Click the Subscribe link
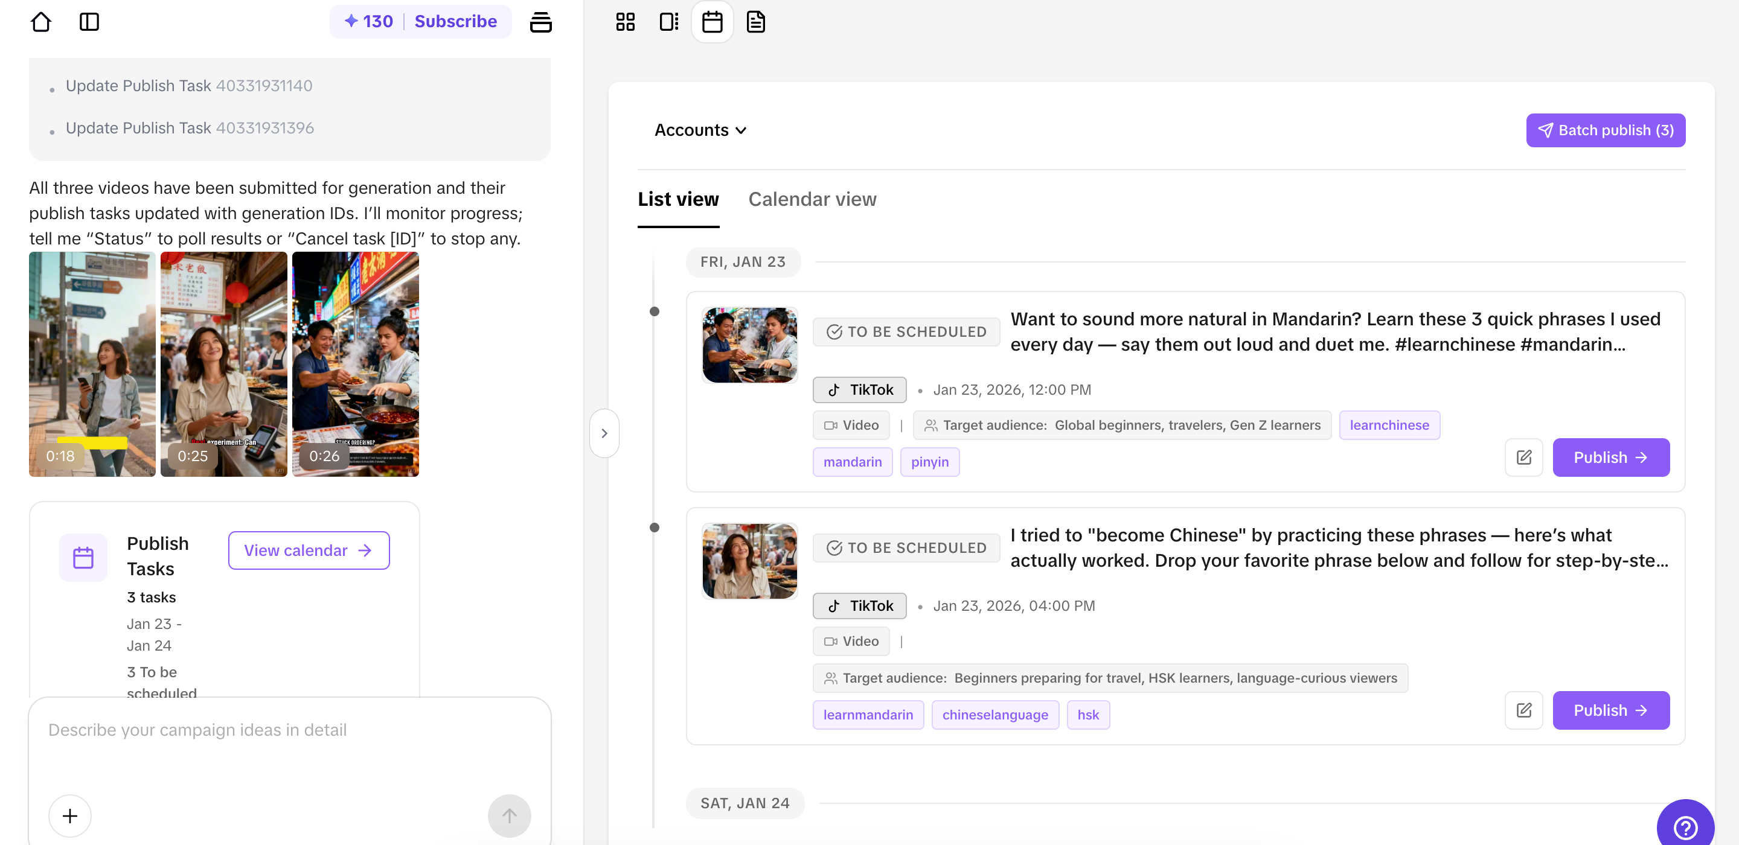Image resolution: width=1739 pixels, height=845 pixels. coord(456,22)
